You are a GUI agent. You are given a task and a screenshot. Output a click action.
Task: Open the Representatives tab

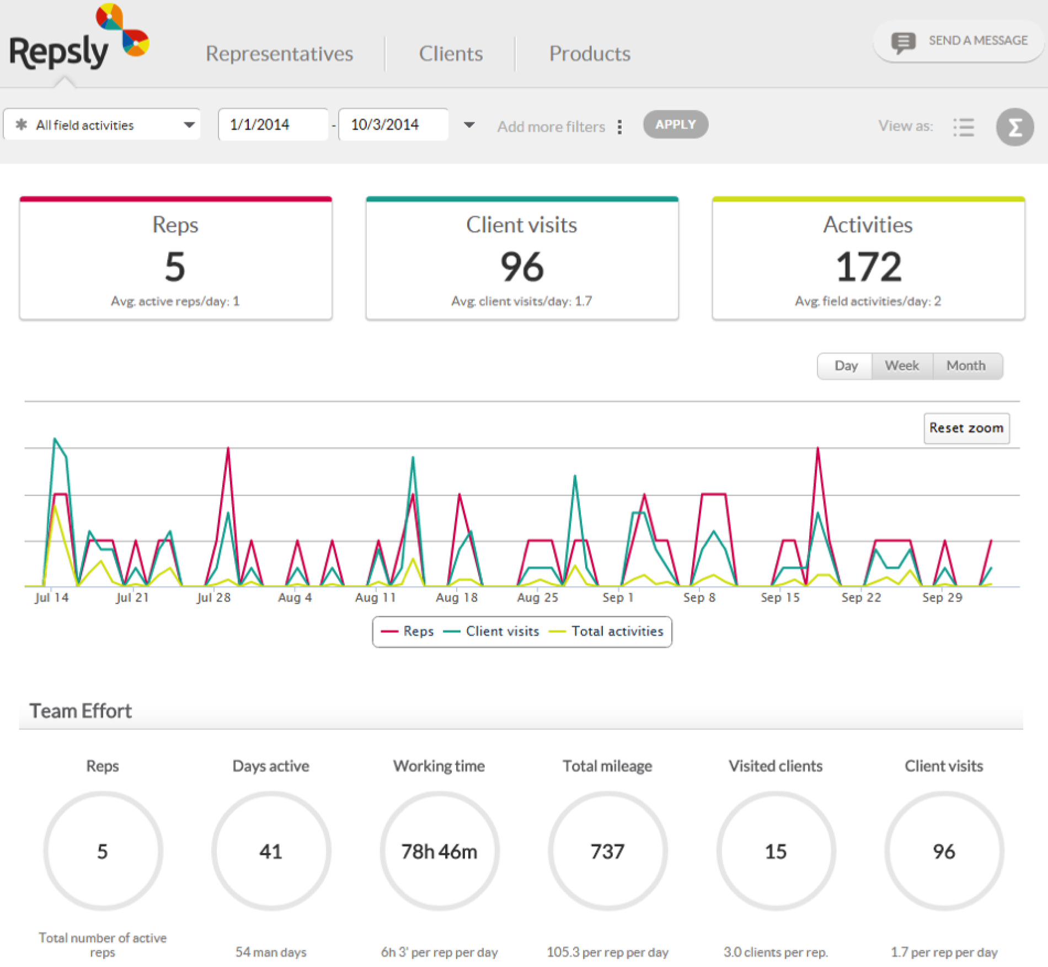pyautogui.click(x=279, y=53)
